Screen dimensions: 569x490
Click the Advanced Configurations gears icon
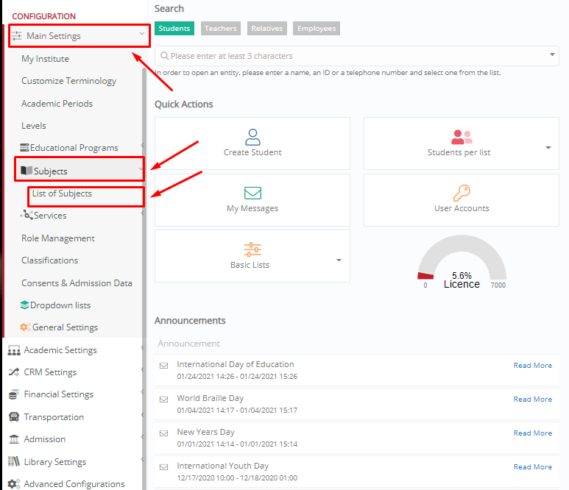pos(14,483)
